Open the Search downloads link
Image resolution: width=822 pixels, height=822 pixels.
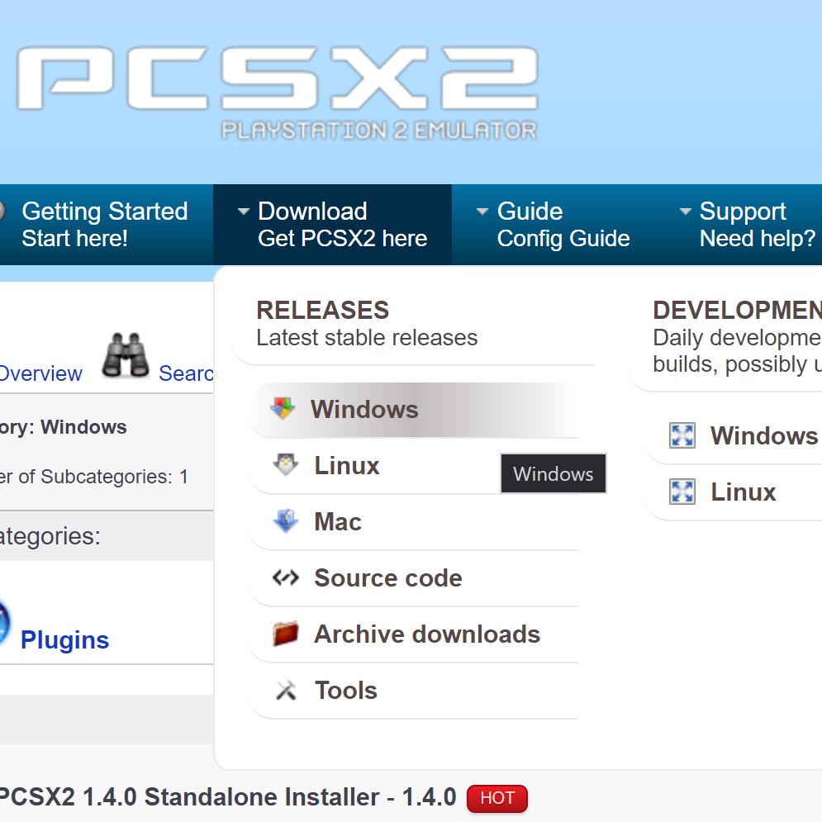186,373
